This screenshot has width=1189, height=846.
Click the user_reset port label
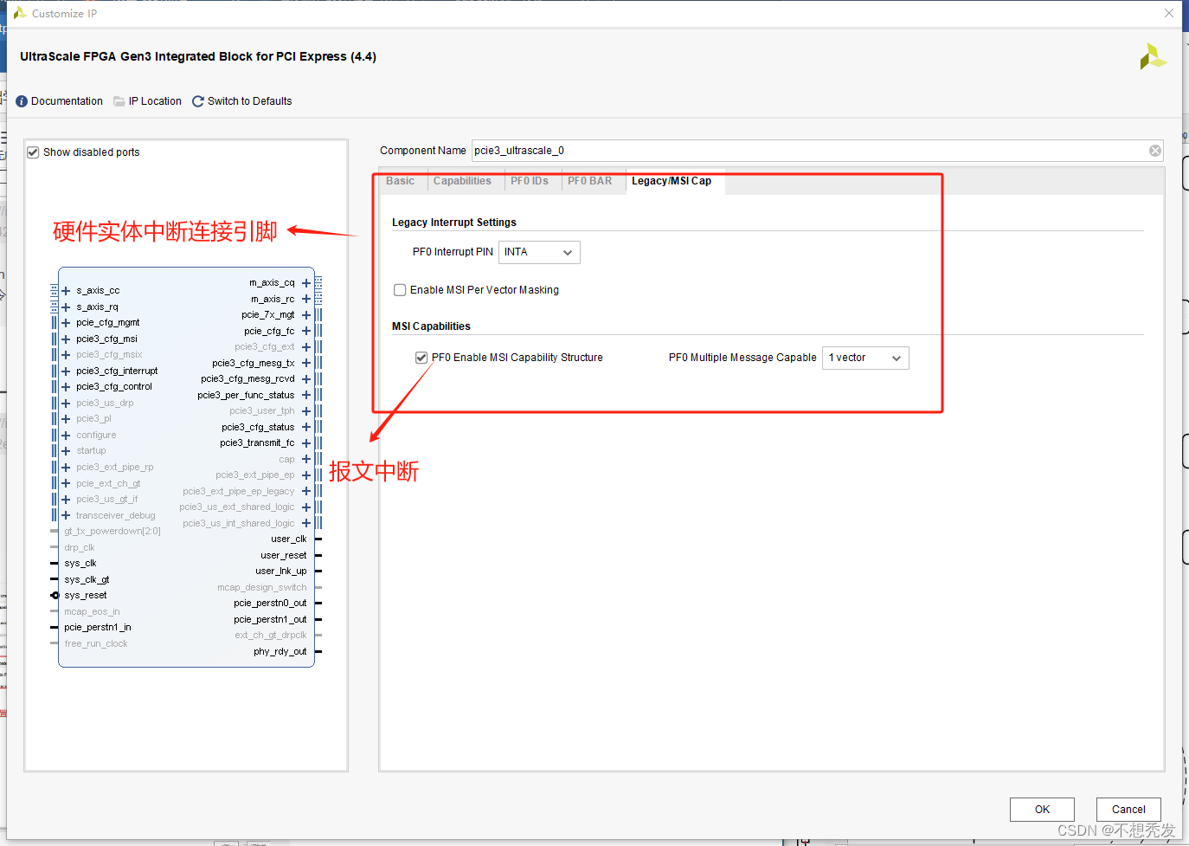pos(284,556)
